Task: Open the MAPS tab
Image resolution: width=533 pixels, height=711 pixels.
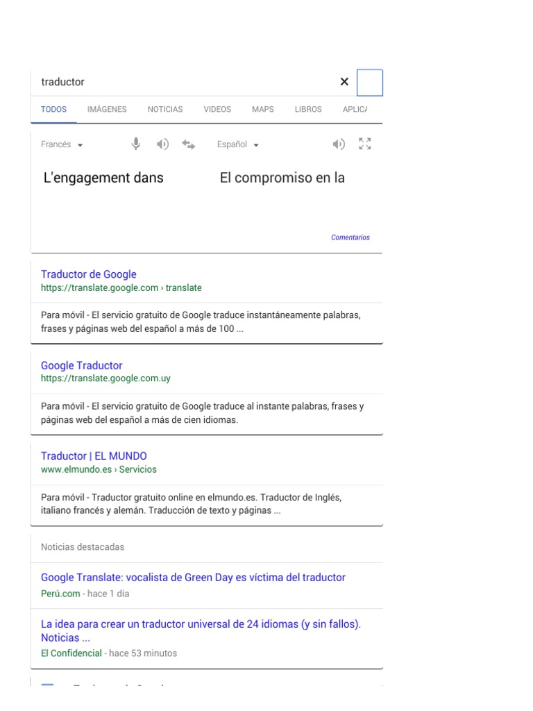Action: tap(263, 109)
